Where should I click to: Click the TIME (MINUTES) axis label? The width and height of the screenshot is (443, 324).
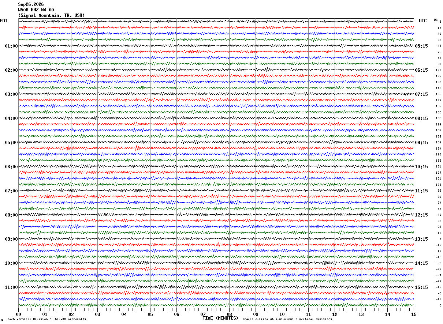click(220, 318)
